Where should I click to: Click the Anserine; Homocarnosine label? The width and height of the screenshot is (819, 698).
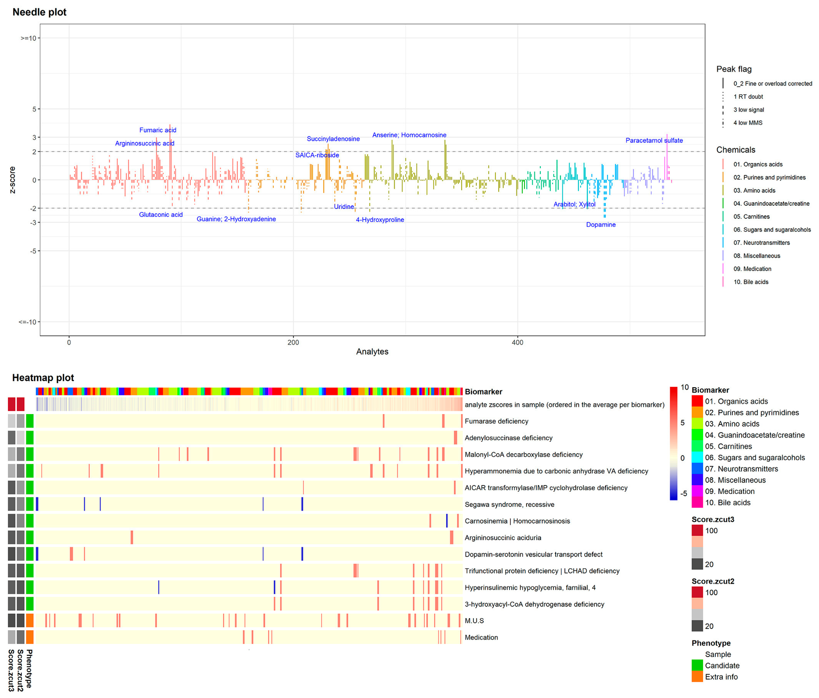click(x=409, y=135)
